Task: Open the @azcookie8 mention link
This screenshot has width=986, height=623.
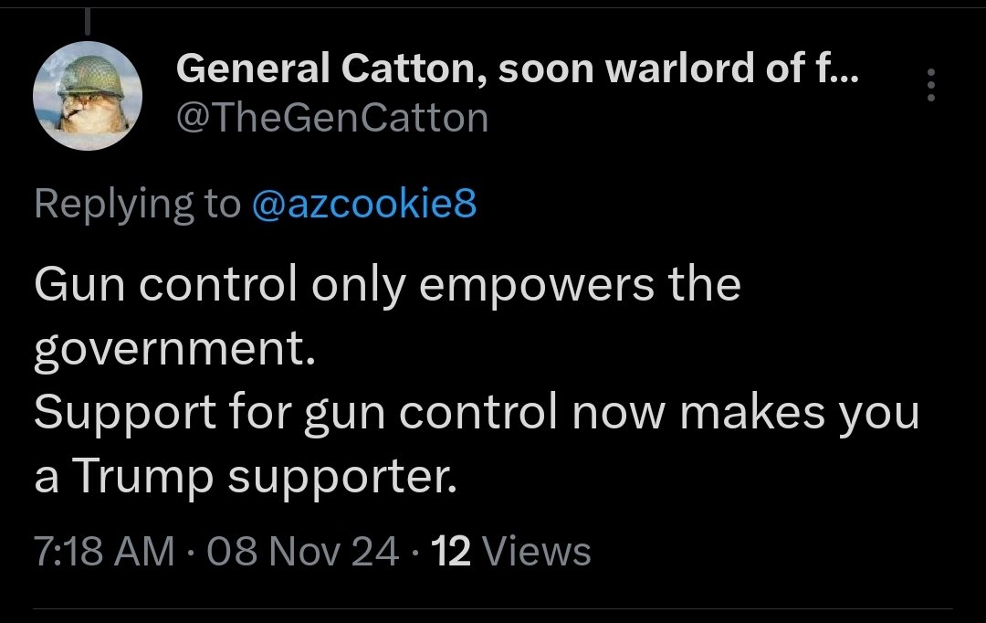Action: point(364,204)
